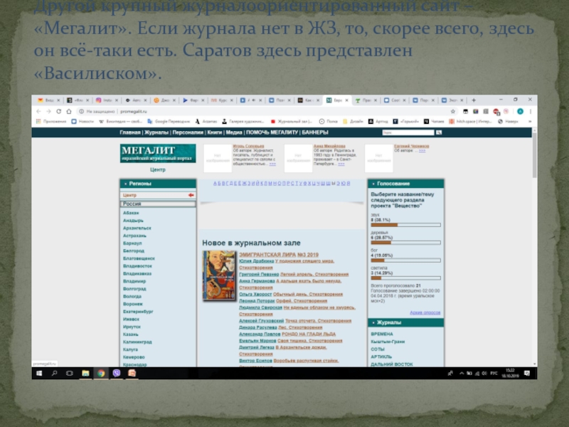Click the Центр region entry in Регионы

coord(158,195)
